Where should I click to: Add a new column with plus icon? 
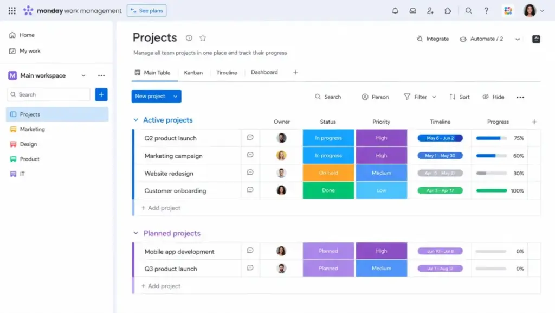(x=534, y=122)
